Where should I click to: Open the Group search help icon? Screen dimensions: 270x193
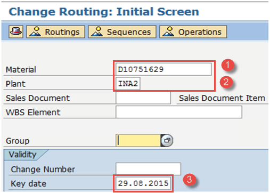point(167,140)
